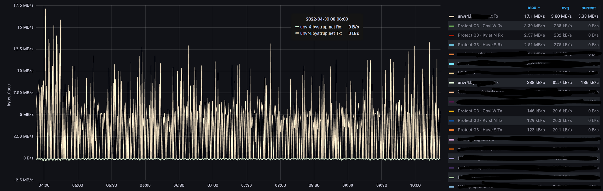Viewport: 603px width, 191px height.
Task: Click dark blue swatch of Protect G3 - Kvist N Tx
Action: [x=451, y=121]
